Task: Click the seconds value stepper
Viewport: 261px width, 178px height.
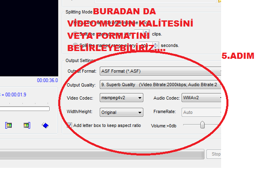Action: click(156, 45)
